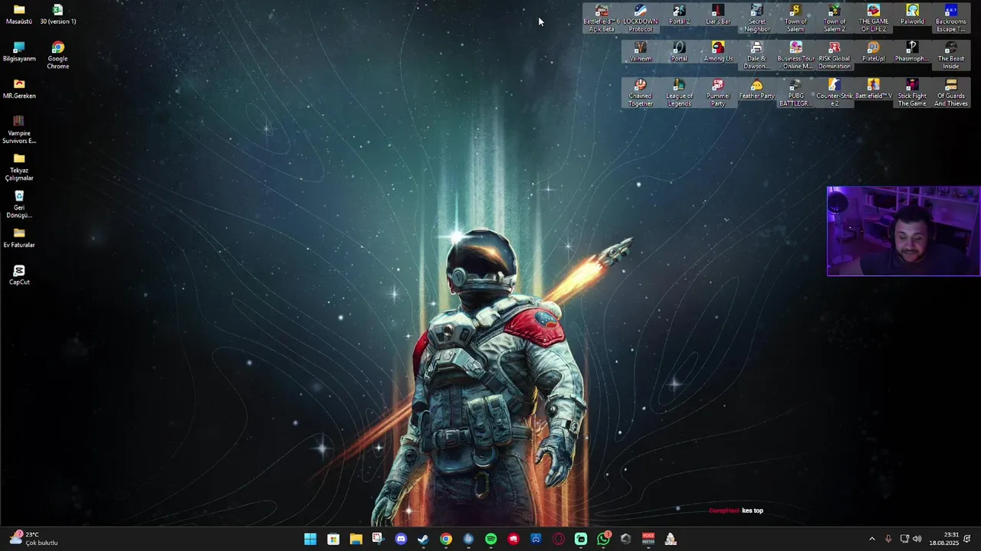Click the Backrooms Escape Together icon
The width and height of the screenshot is (981, 551).
point(951,18)
